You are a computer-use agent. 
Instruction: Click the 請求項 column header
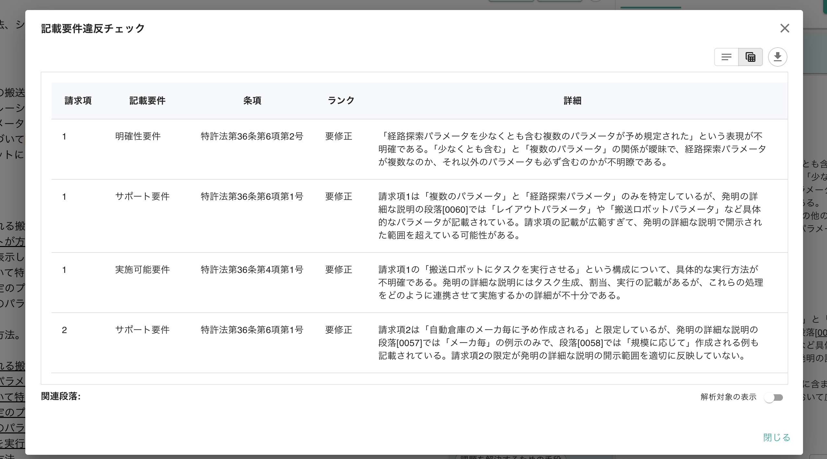click(78, 101)
